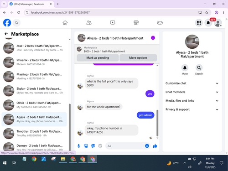This screenshot has width=228, height=171.
Task: Click Mark as pending button
Action: 98,58
